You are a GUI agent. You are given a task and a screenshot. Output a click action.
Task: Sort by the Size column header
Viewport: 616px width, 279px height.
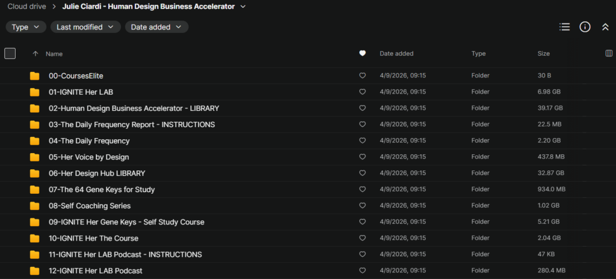[x=543, y=53]
